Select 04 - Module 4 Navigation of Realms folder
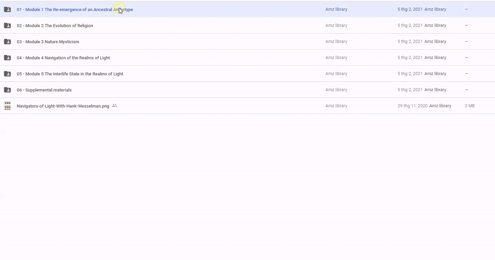Screen dimensions: 495x260 (63, 58)
